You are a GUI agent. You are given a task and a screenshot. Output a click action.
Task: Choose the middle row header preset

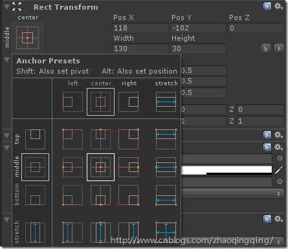pos(36,167)
